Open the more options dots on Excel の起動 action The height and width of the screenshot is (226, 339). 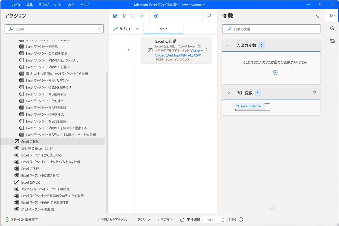(207, 50)
